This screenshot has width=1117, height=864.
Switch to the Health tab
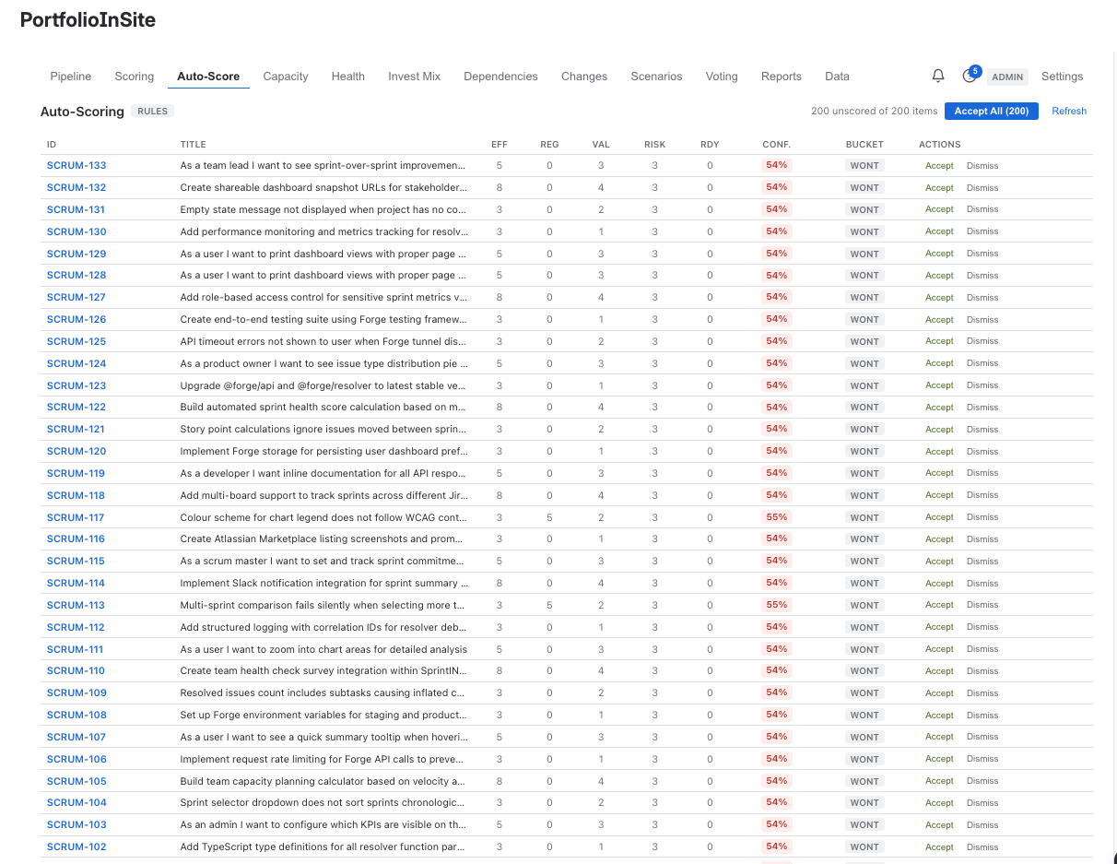[347, 77]
